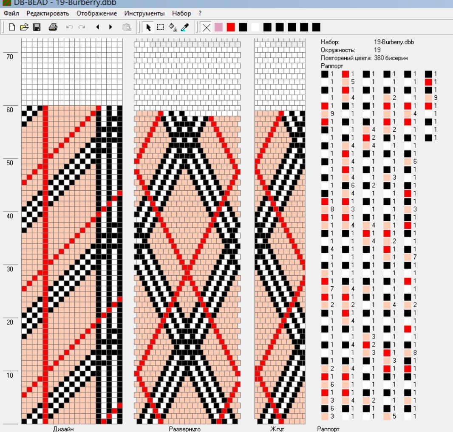Click the file name 19-Burberry.dbb in info panel
Viewport: 453px width, 432px height.
click(x=394, y=42)
